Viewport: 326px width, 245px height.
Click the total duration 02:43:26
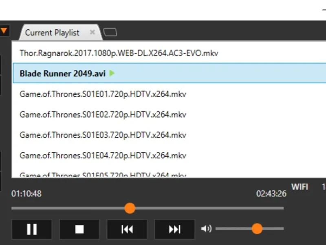point(271,194)
